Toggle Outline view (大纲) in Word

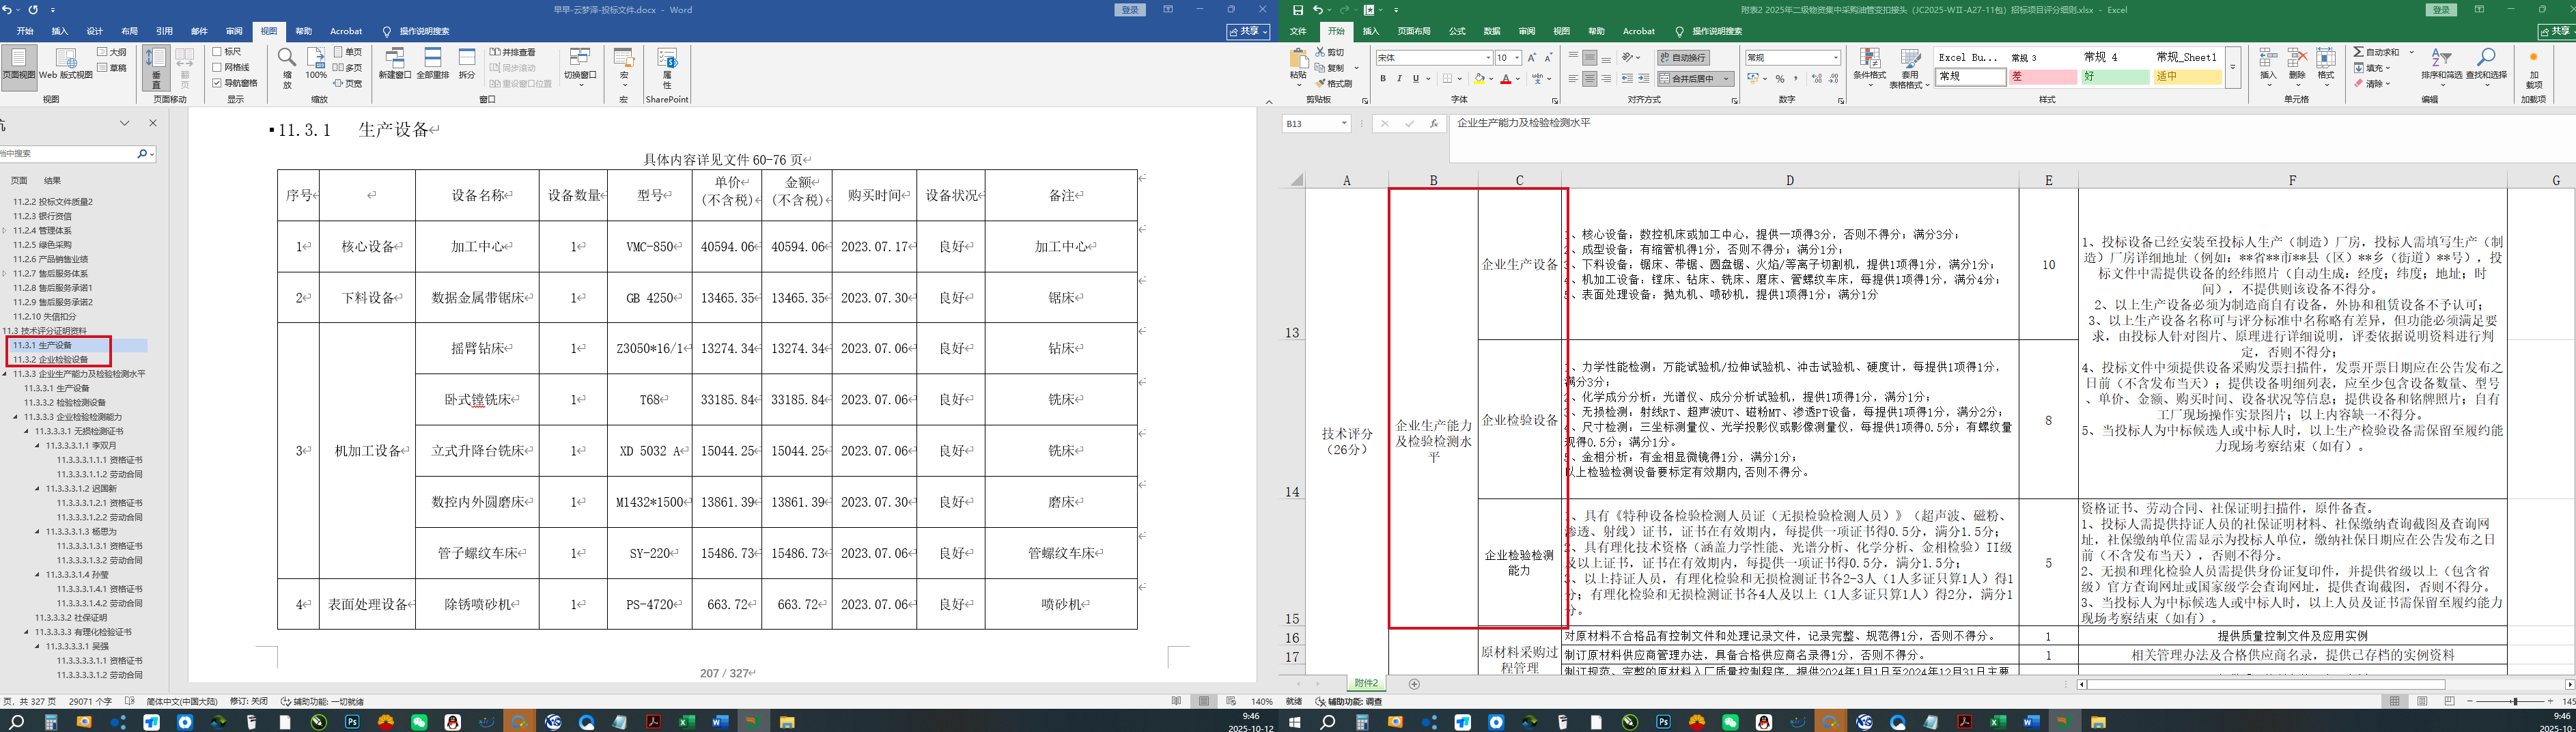(x=112, y=52)
